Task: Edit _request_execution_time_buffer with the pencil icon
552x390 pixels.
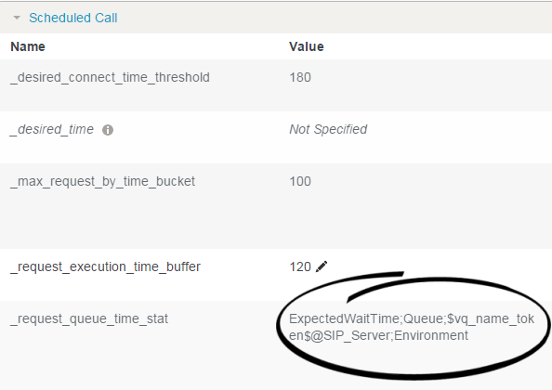Action: [x=322, y=266]
